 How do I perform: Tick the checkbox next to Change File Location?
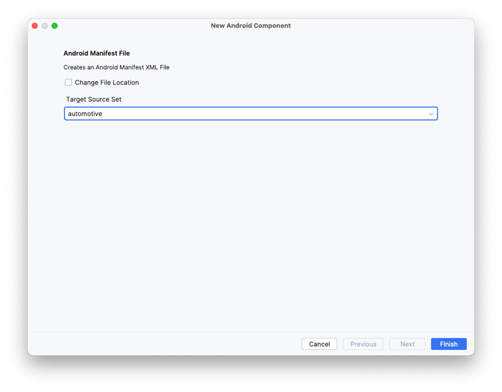(x=69, y=82)
